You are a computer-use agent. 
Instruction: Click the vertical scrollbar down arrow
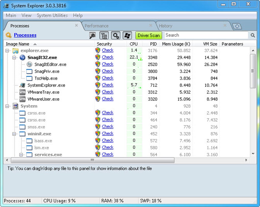tap(253, 154)
